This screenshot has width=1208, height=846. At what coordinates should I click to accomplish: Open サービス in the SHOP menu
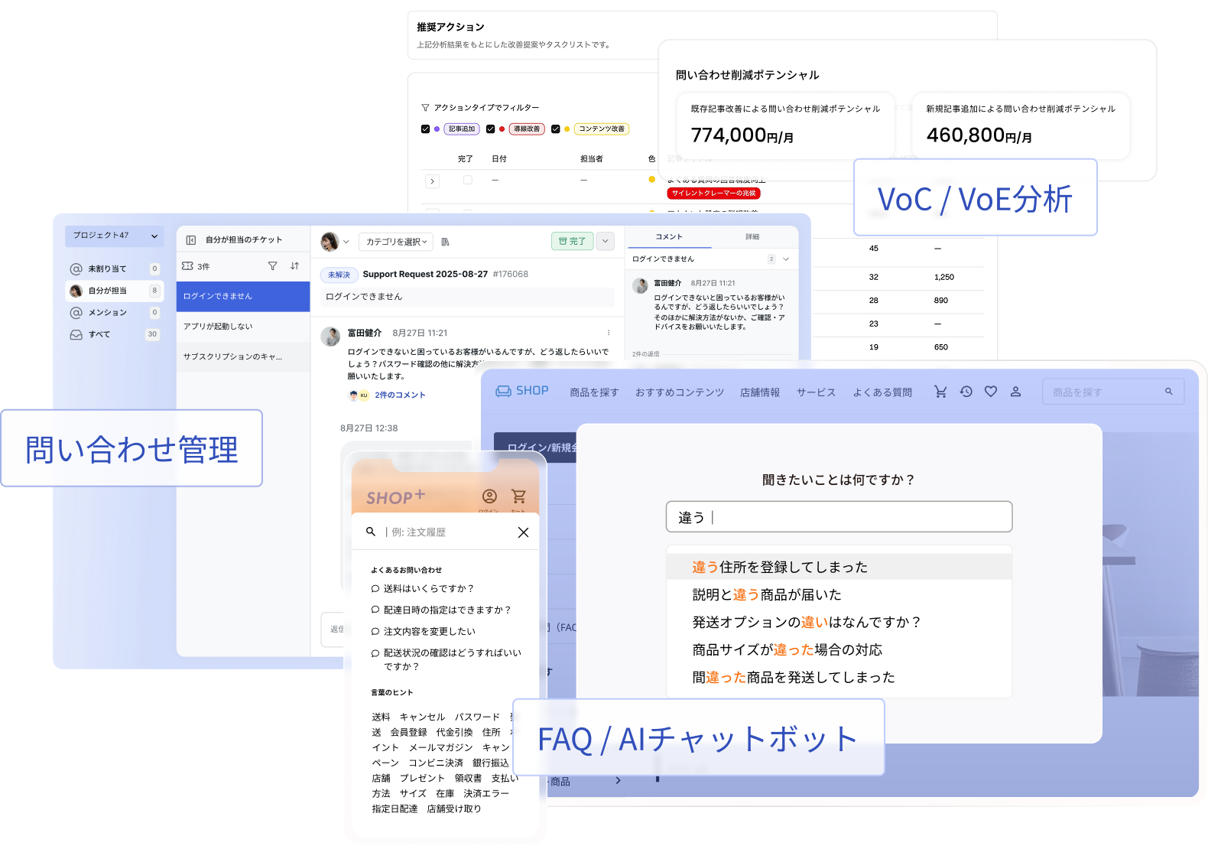(816, 392)
